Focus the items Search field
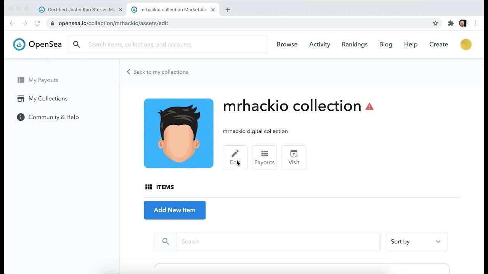This screenshot has height=274, width=488. (x=278, y=241)
